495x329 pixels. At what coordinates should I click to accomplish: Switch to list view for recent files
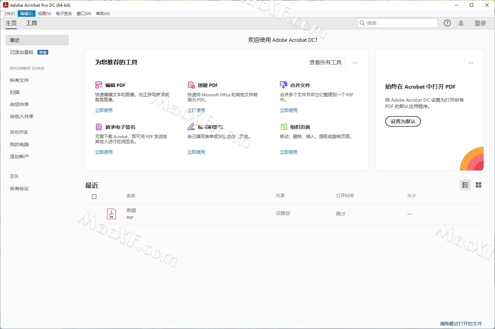[x=465, y=185]
